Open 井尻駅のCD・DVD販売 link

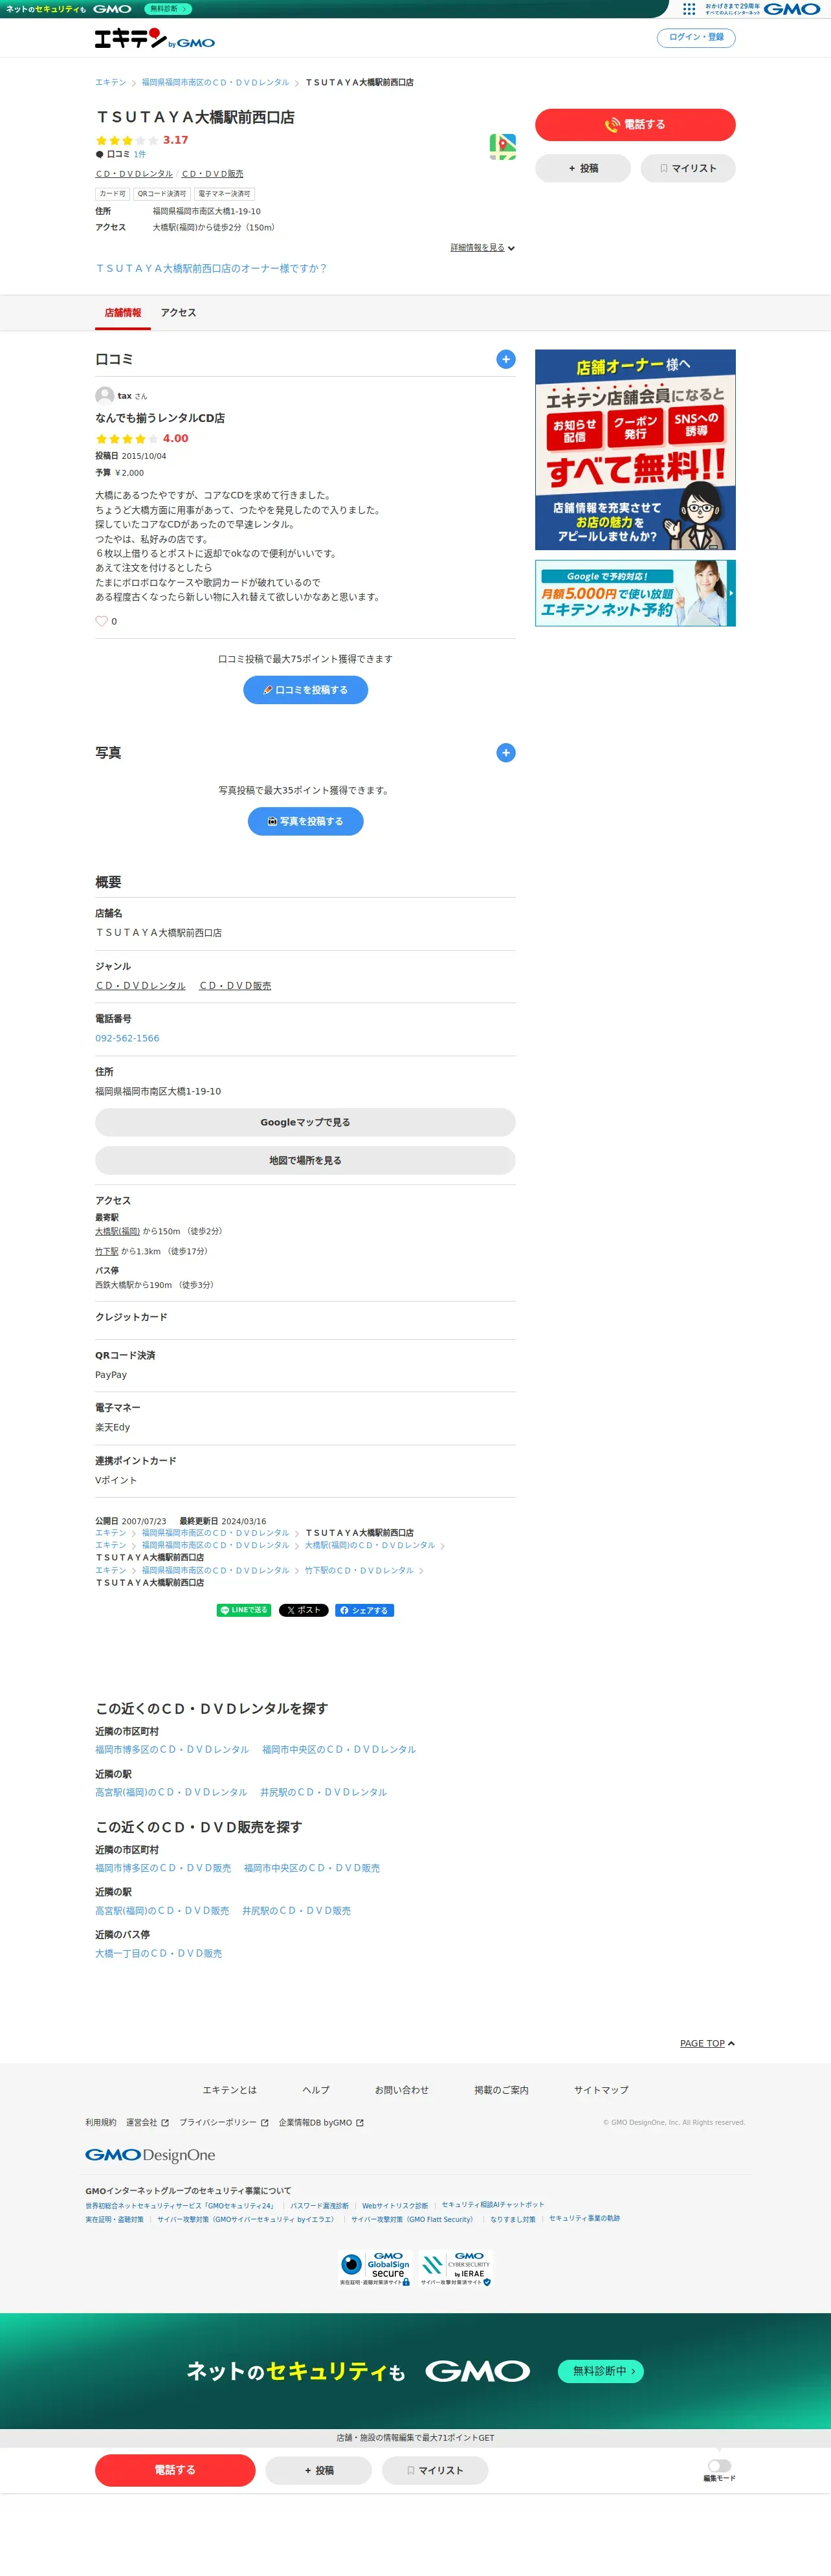tap(296, 1910)
